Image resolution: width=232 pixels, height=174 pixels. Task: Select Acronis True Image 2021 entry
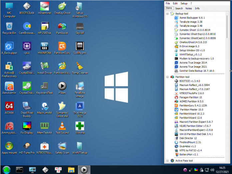(193, 67)
